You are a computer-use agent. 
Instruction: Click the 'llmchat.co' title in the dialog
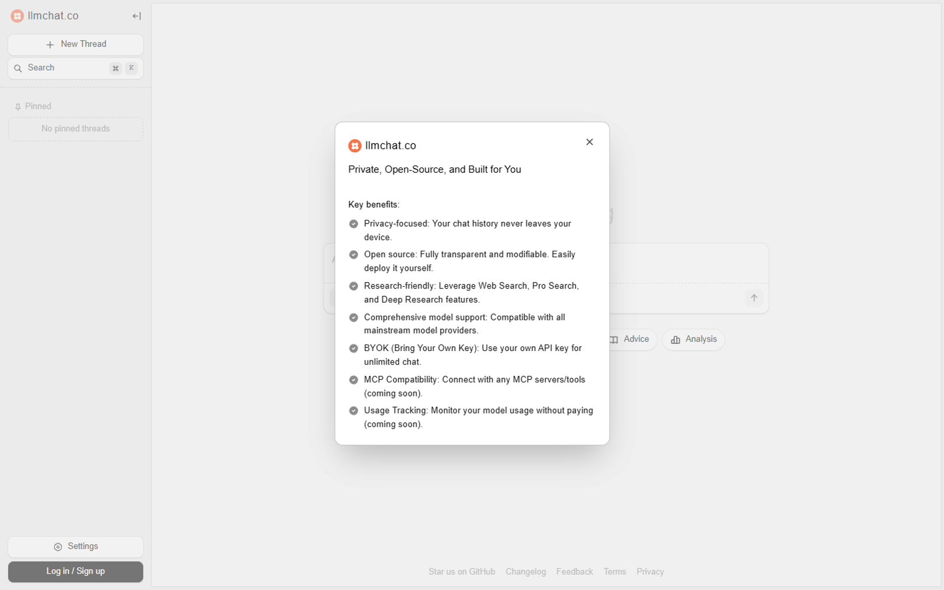[391, 146]
